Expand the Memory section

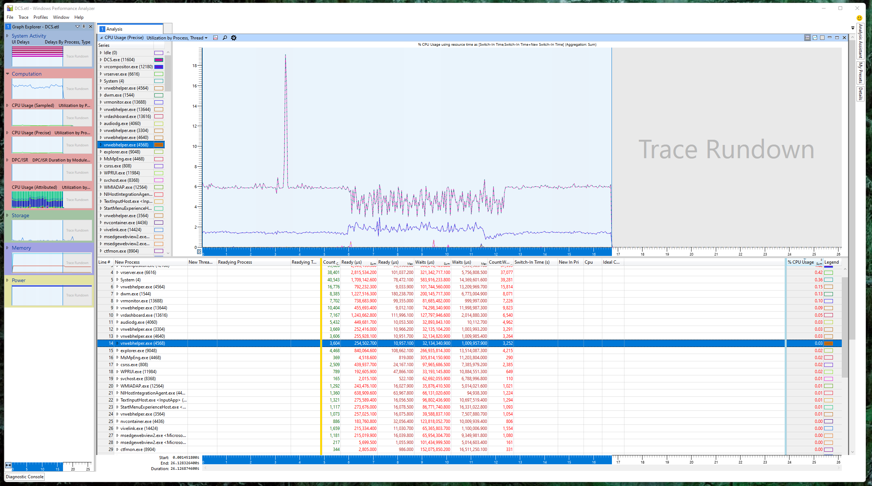tap(7, 248)
